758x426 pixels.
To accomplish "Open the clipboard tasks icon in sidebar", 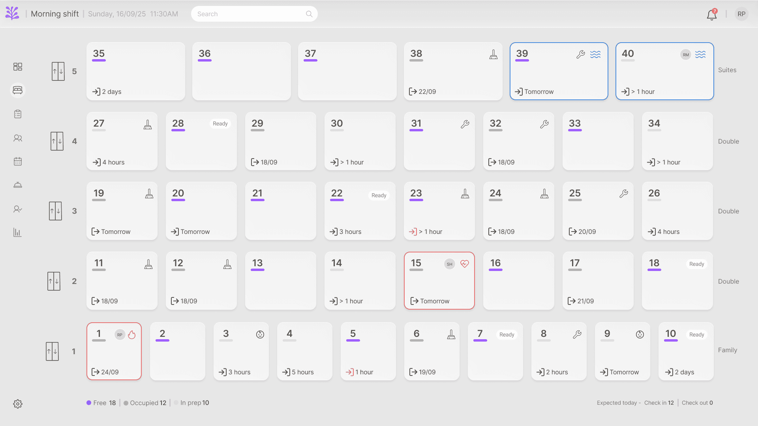I will coord(18,114).
